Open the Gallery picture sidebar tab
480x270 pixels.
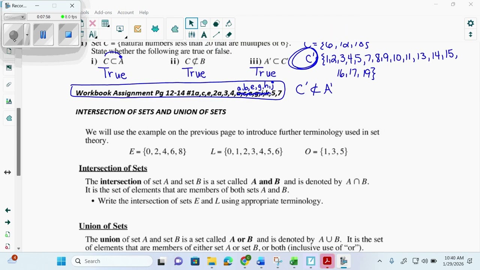point(9,67)
